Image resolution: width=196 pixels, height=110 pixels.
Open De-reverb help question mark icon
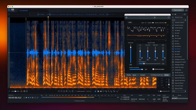point(169,17)
